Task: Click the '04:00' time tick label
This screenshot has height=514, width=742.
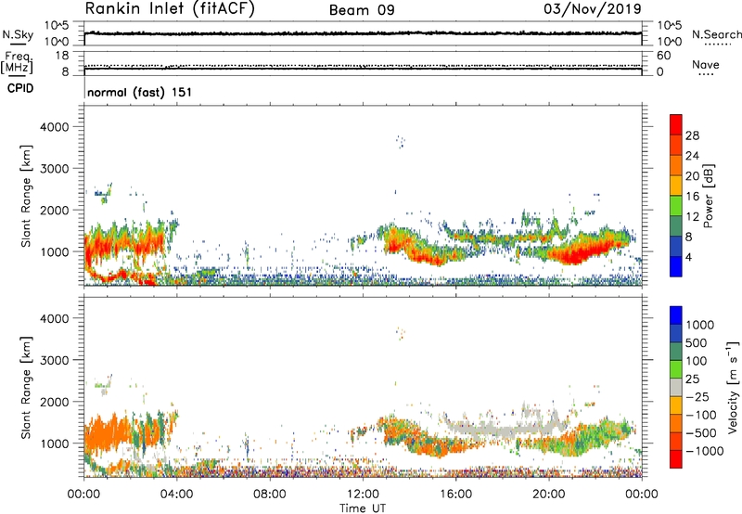Action: 177,495
